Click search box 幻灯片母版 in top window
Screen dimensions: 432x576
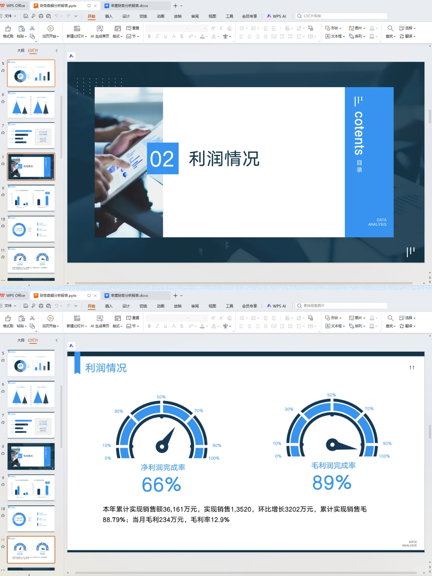point(341,16)
